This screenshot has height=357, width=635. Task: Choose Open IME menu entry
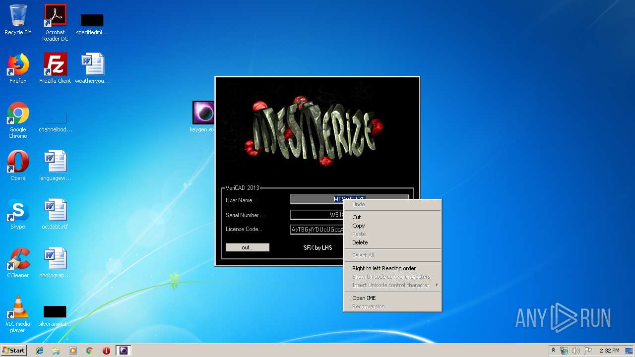point(392,298)
